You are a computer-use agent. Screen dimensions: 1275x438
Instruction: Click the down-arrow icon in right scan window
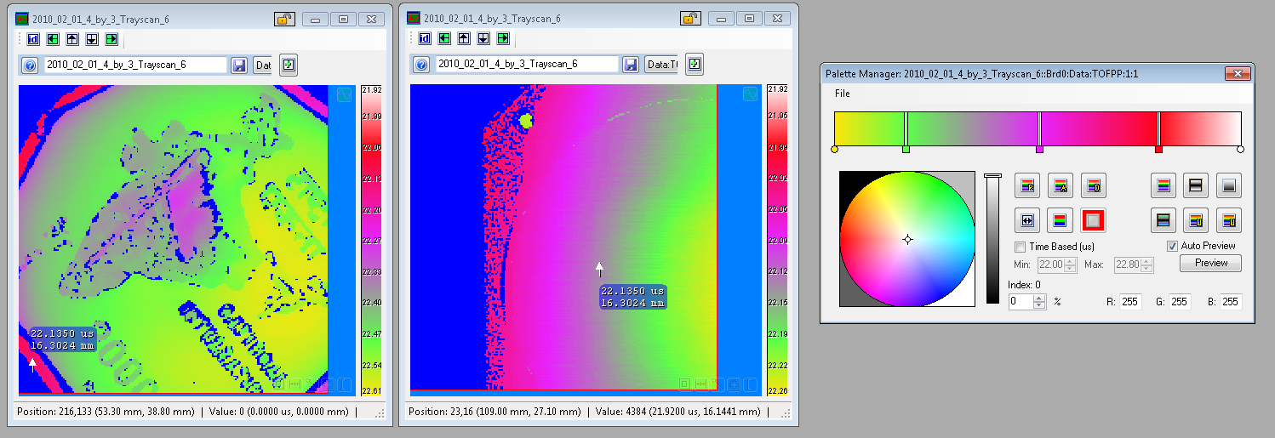point(483,38)
